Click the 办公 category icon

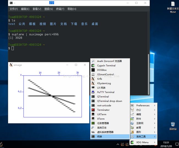click(132, 110)
